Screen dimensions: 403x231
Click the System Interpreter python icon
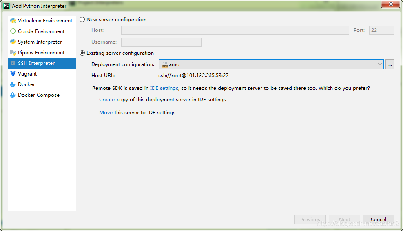pyautogui.click(x=13, y=42)
